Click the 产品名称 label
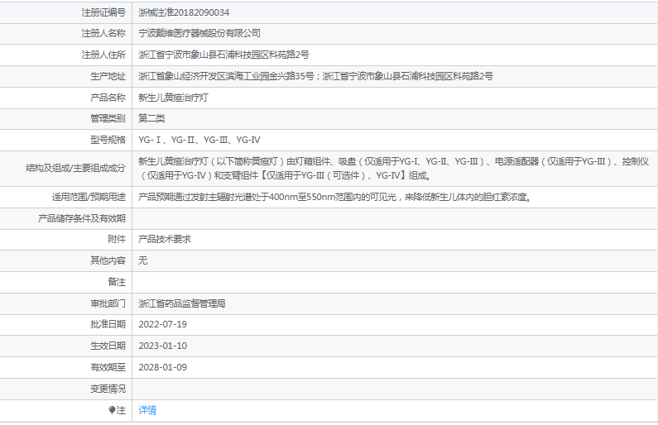The image size is (658, 425). (x=108, y=98)
